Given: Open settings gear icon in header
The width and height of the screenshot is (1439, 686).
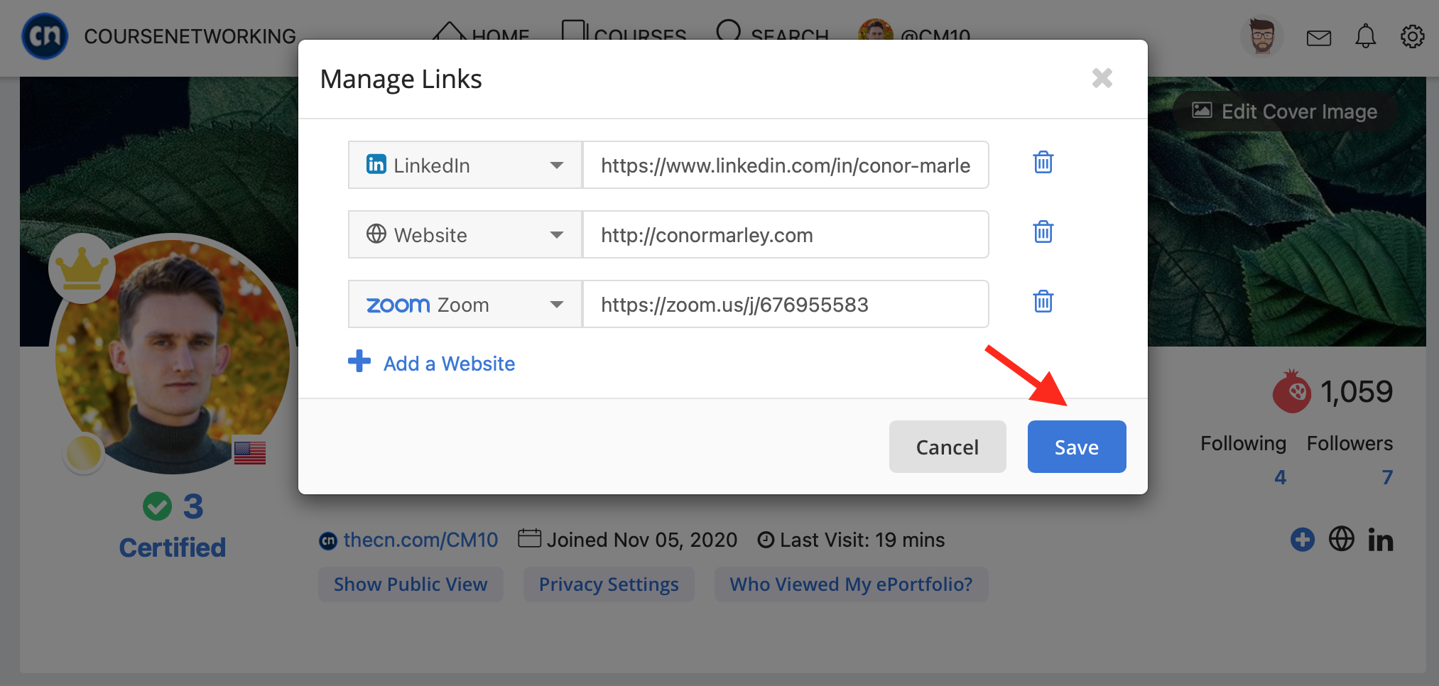Looking at the screenshot, I should coord(1412,36).
